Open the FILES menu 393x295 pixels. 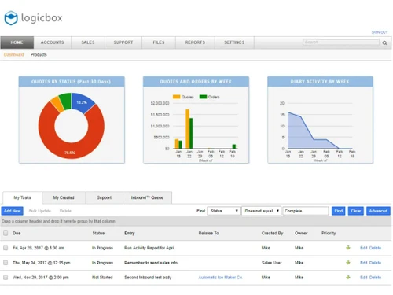159,42
